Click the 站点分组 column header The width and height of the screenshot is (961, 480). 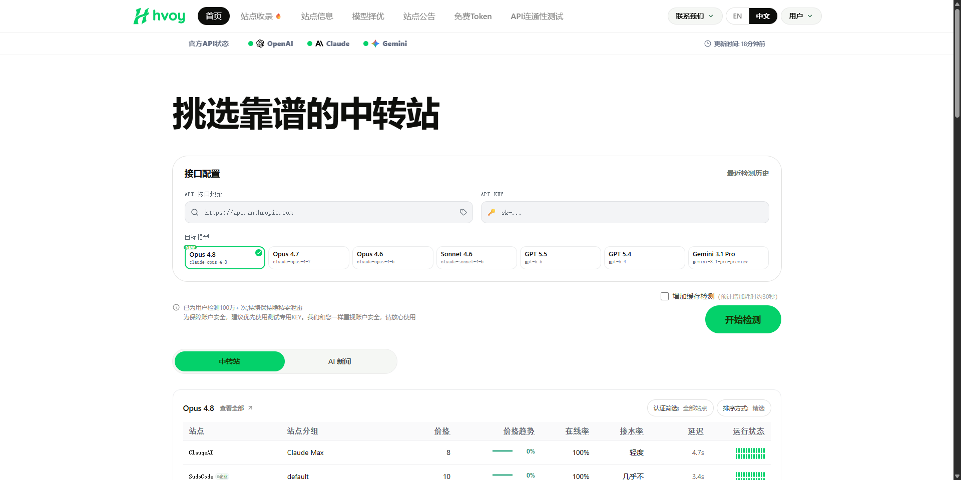point(303,431)
